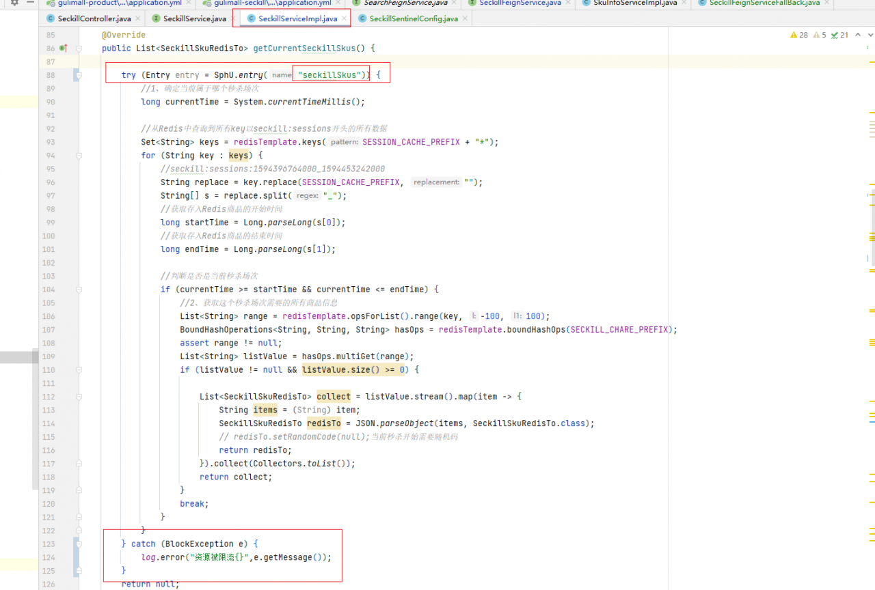875x590 pixels.
Task: Switch to SearchFeignService.java tab
Action: coord(406,3)
